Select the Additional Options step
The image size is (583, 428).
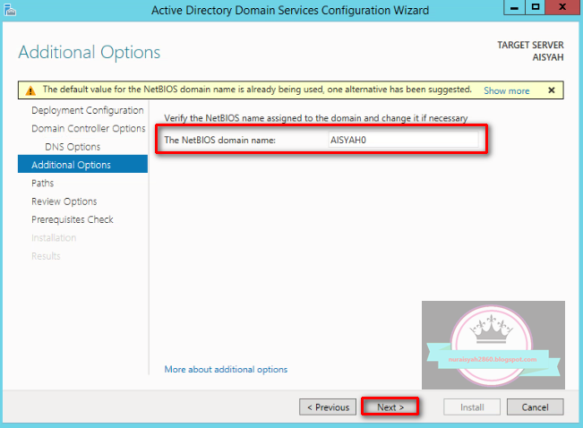pos(82,164)
